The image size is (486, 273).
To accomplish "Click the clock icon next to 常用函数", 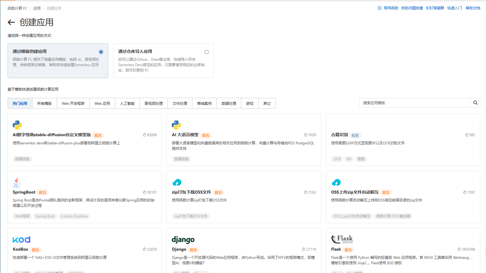I will [380, 8].
